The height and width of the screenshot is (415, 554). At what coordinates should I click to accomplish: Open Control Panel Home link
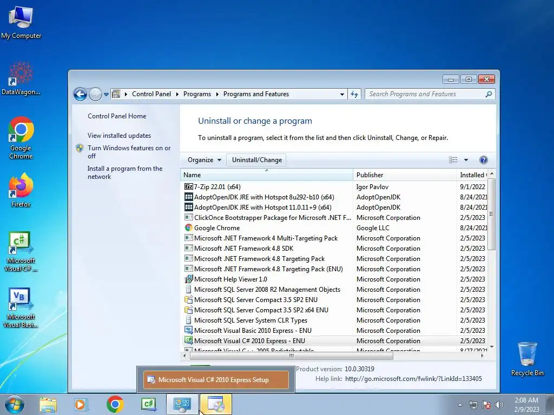[x=117, y=116]
